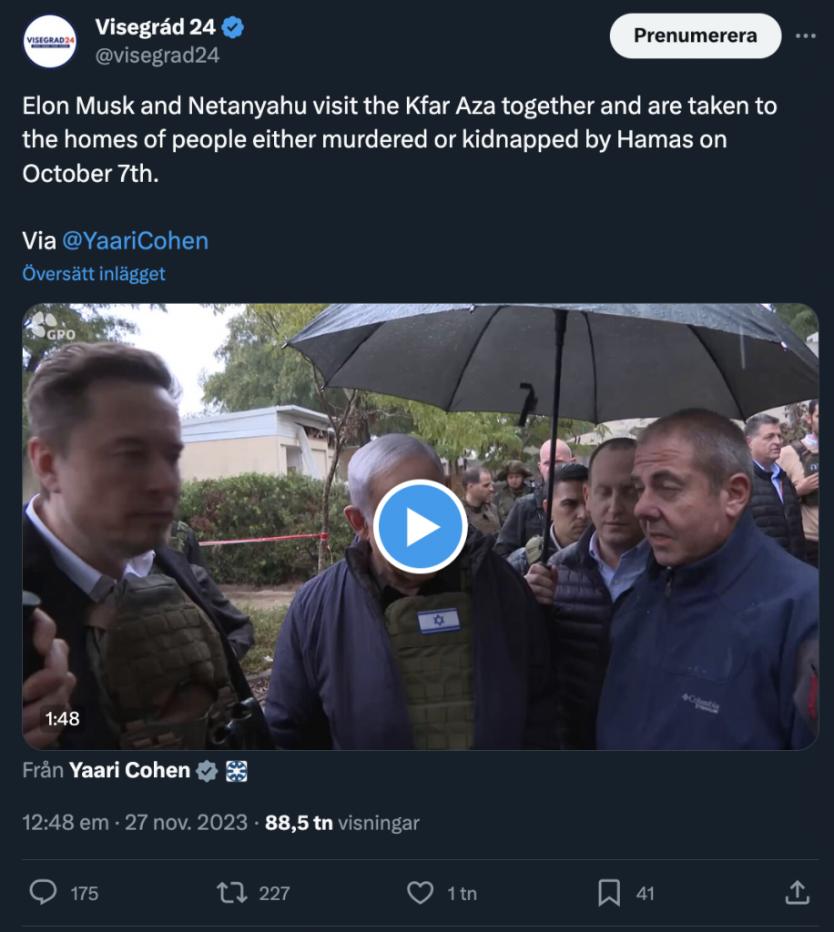The height and width of the screenshot is (932, 834).
Task: Open the Visegrád 24 display name
Action: pos(155,28)
